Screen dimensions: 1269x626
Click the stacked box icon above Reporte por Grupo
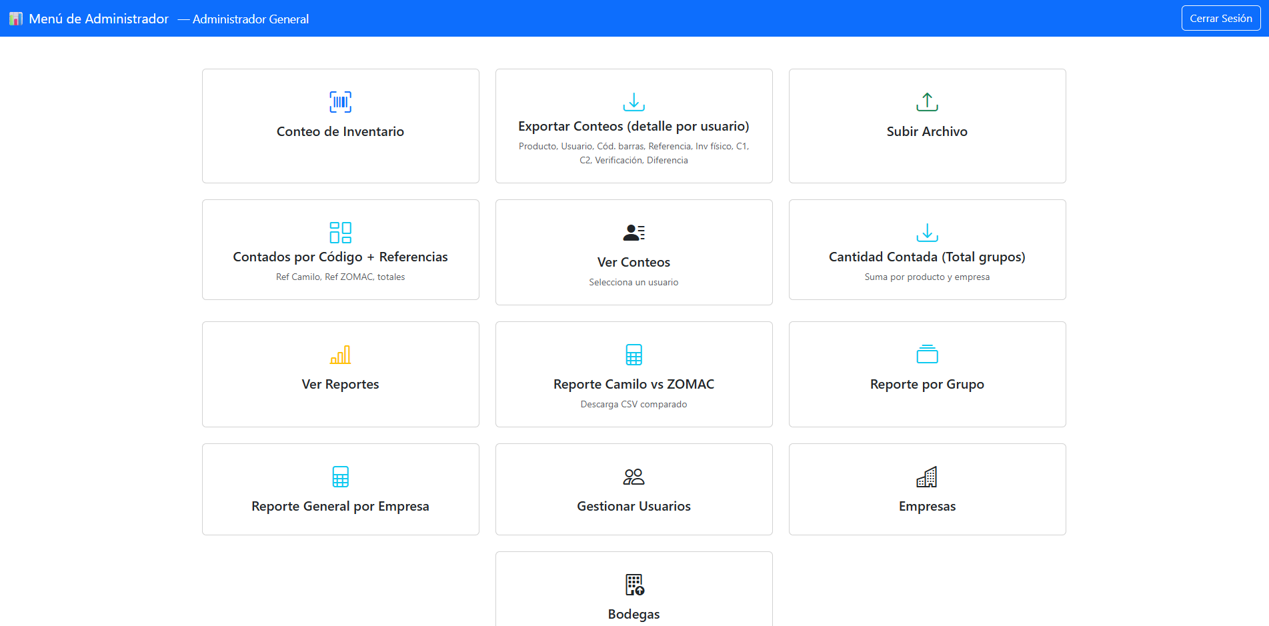(x=927, y=354)
